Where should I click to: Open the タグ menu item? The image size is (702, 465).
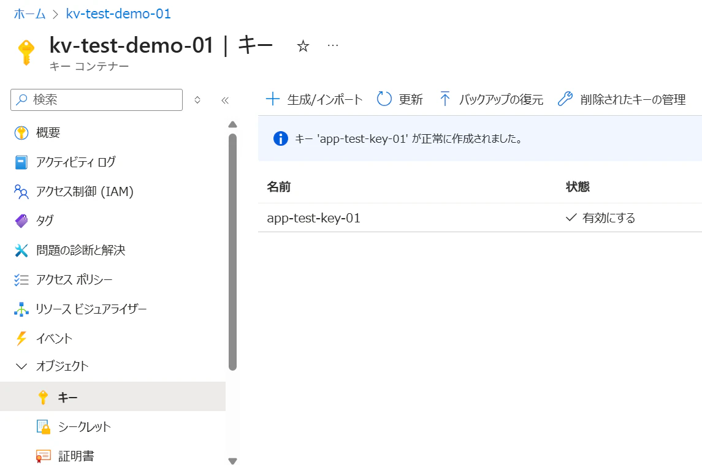point(113,221)
